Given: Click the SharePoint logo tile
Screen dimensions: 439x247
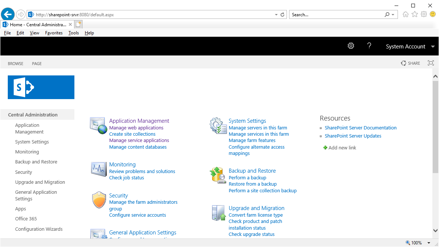Looking at the screenshot, I should (x=41, y=87).
